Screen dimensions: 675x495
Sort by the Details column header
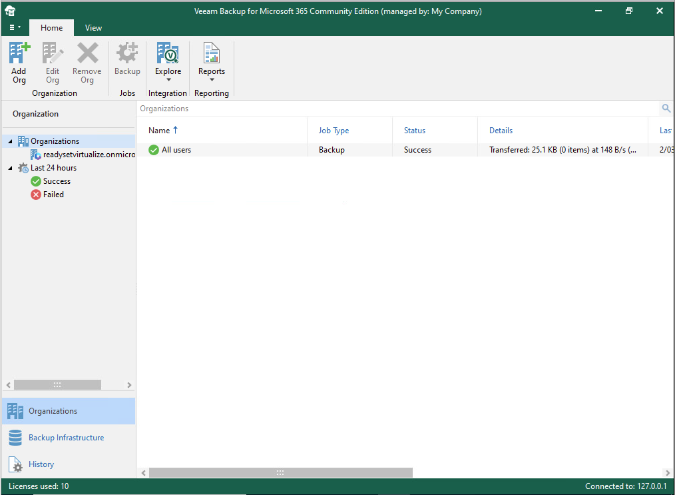[501, 131]
